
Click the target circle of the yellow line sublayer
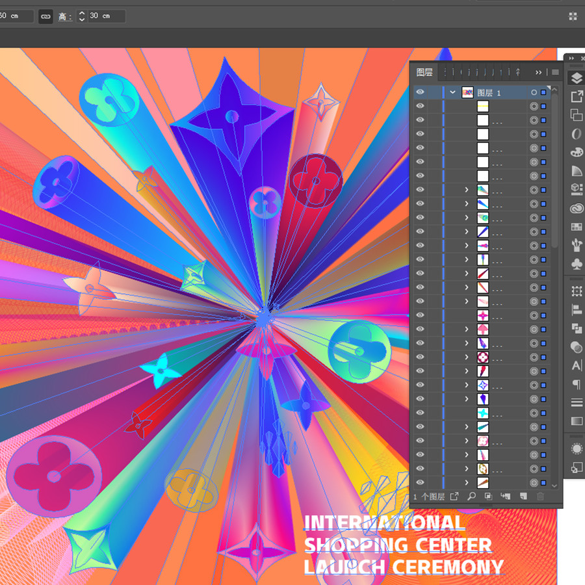[x=534, y=107]
